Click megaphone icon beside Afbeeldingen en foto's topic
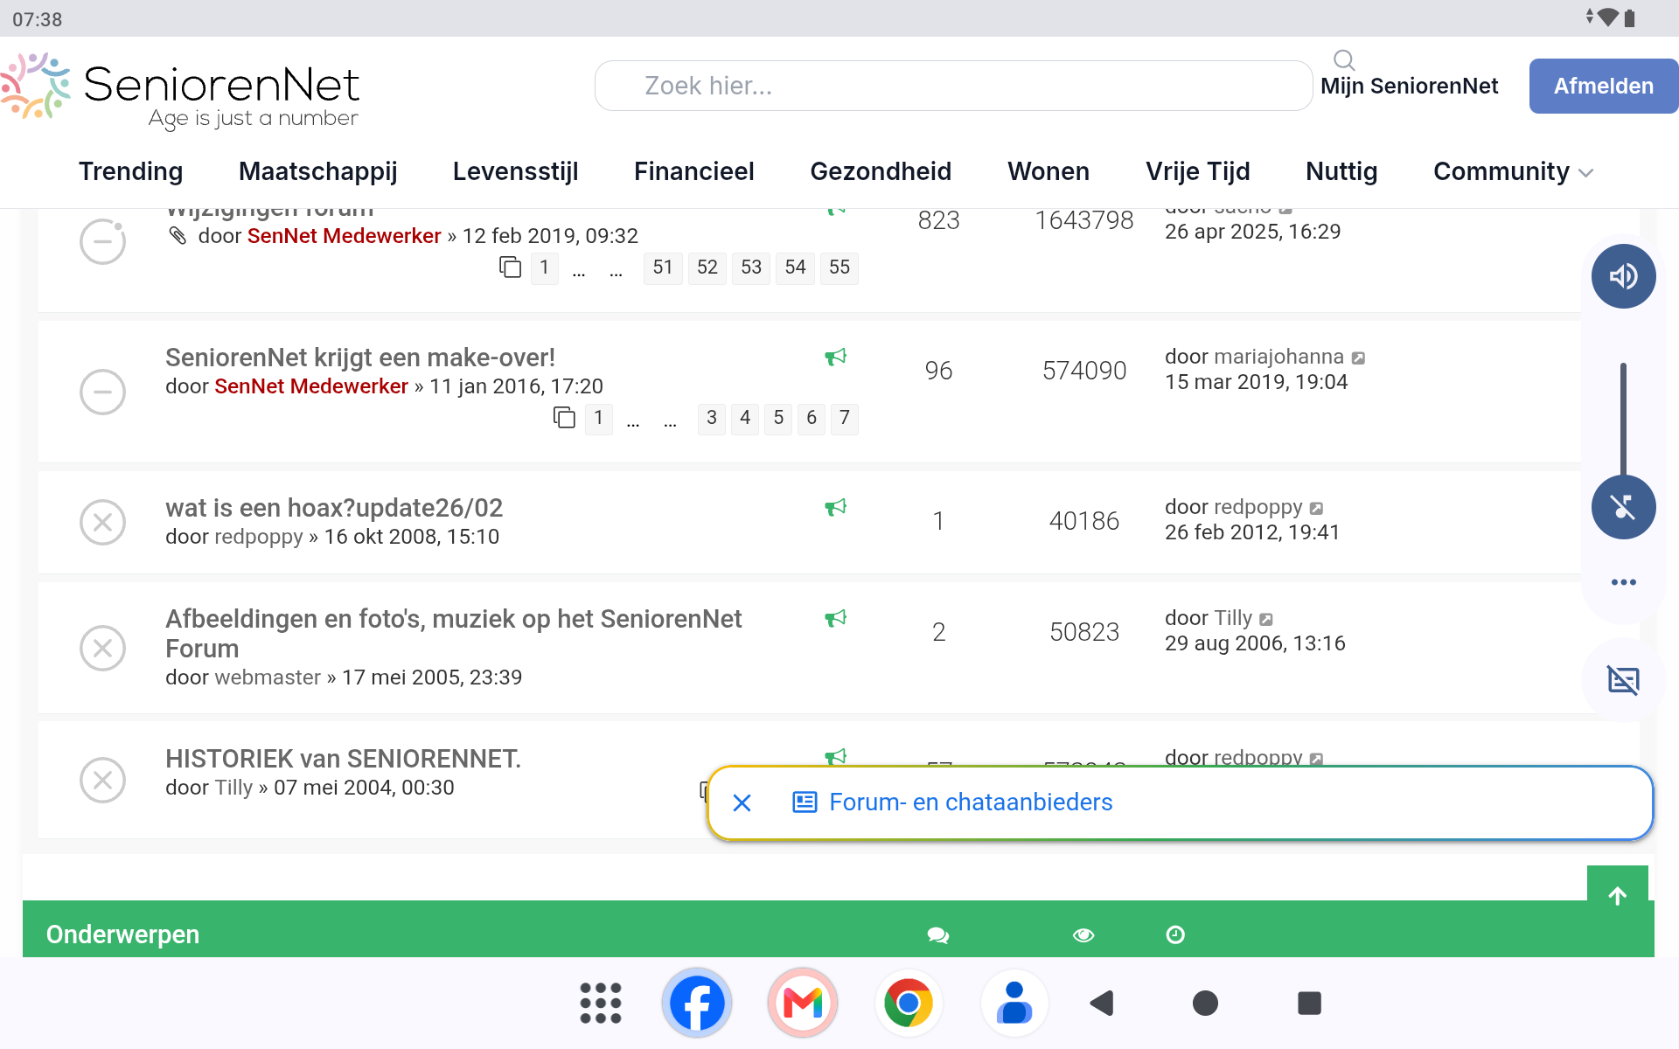The height and width of the screenshot is (1049, 1679). pyautogui.click(x=836, y=618)
